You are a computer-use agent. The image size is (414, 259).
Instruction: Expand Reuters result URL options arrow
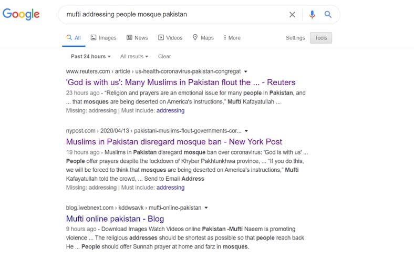[x=245, y=71]
